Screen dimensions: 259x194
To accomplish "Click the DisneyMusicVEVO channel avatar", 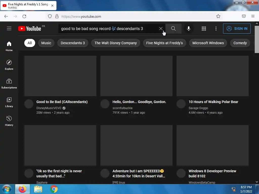I will click(29, 104).
